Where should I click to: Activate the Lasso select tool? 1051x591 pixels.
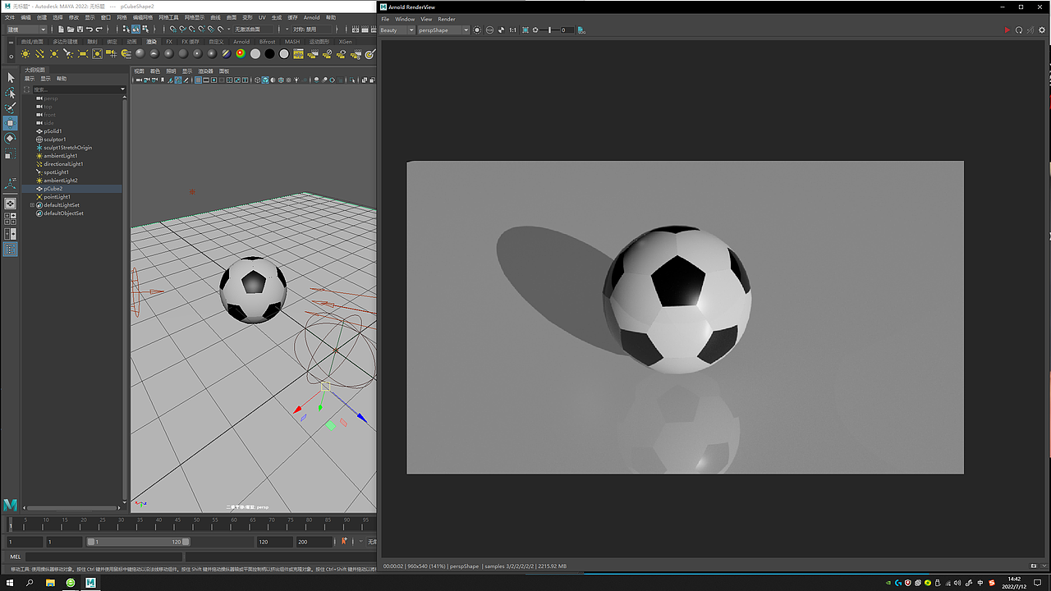click(10, 93)
